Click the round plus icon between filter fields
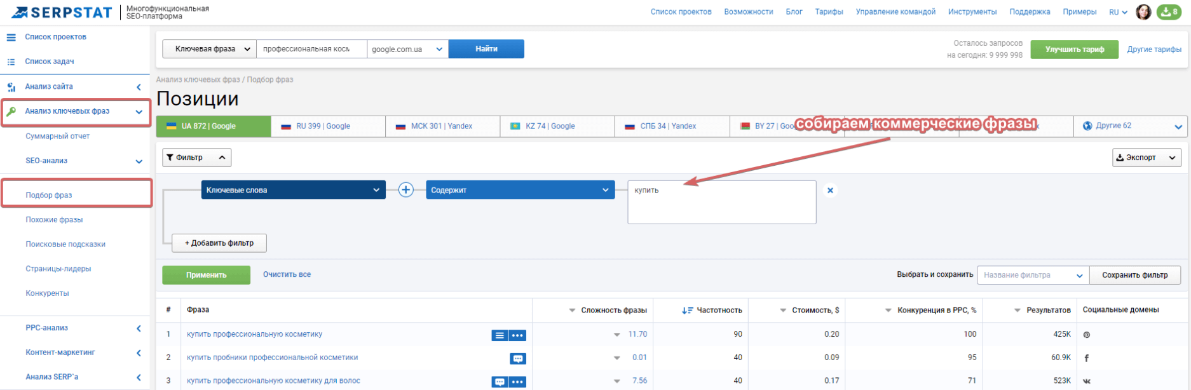The height and width of the screenshot is (390, 1191). click(x=405, y=190)
